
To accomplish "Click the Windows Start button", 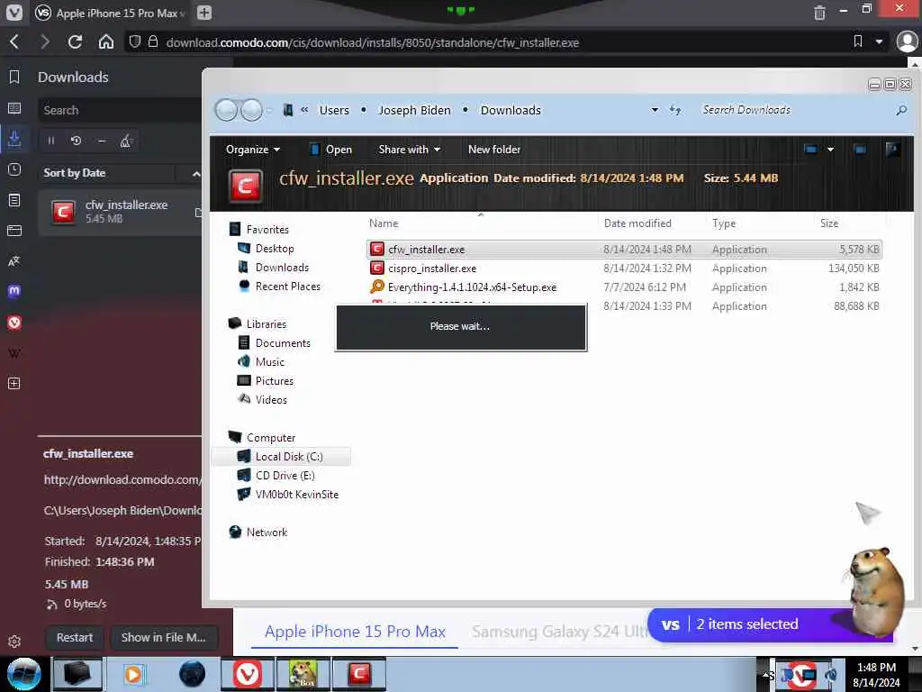I will tap(23, 674).
